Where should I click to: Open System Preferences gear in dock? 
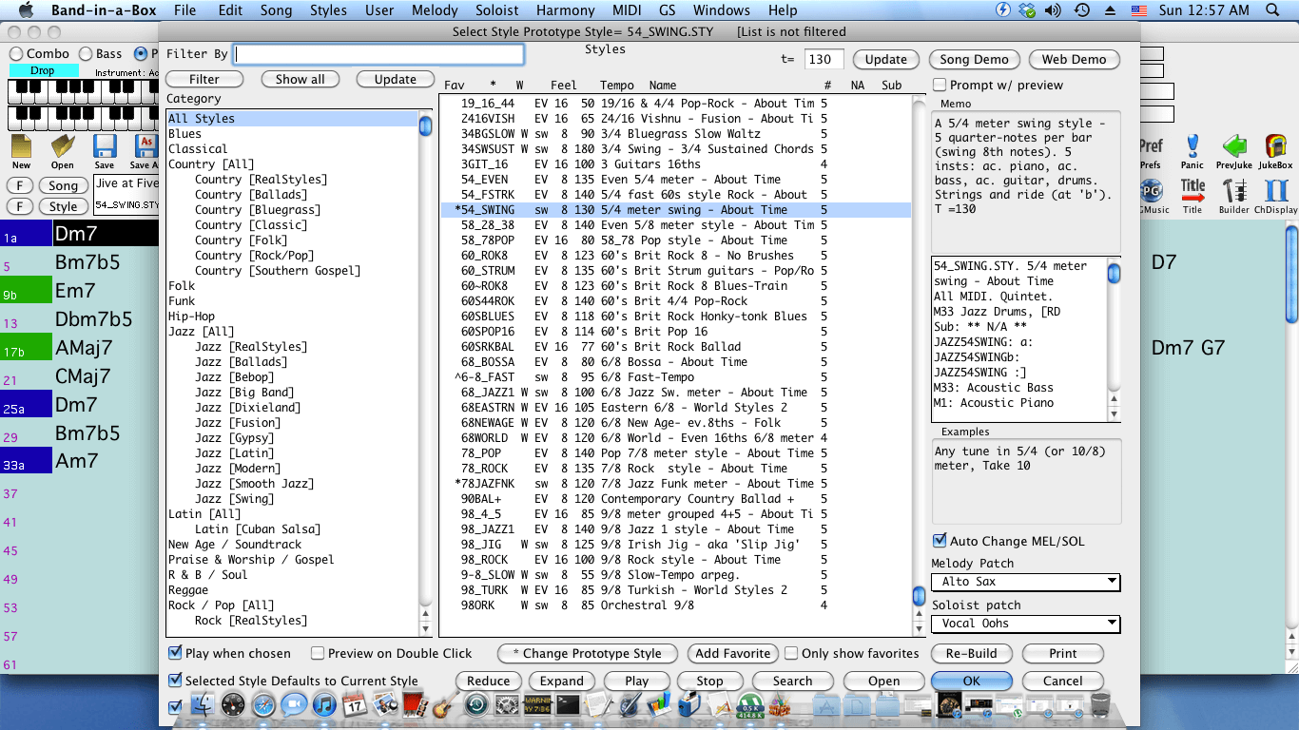tap(507, 704)
